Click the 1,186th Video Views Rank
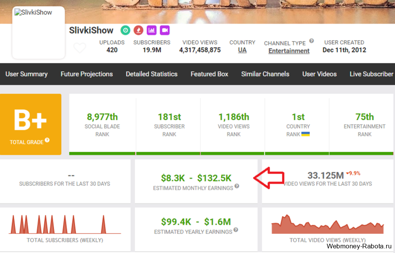 click(x=234, y=117)
